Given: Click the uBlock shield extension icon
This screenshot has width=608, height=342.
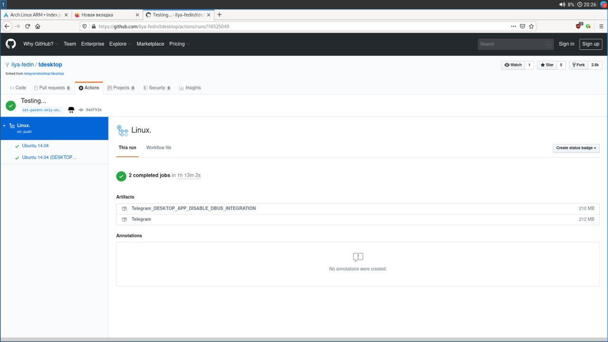Looking at the screenshot, I should [579, 26].
